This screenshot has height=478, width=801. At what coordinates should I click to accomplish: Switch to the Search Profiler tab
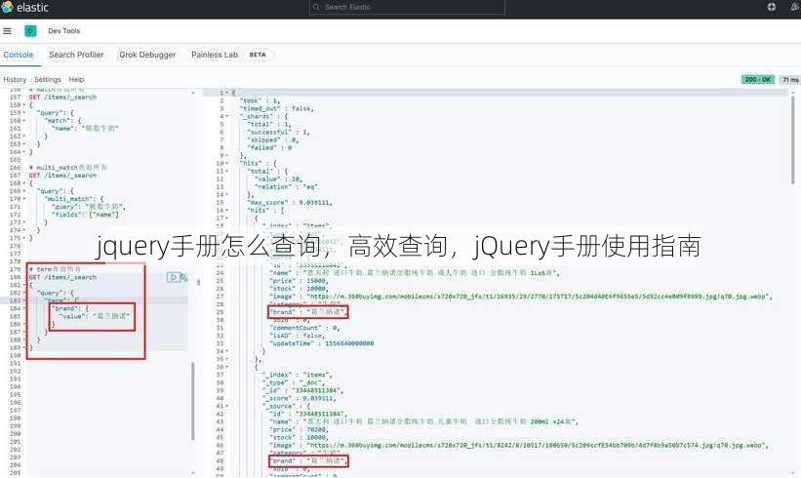(x=76, y=55)
